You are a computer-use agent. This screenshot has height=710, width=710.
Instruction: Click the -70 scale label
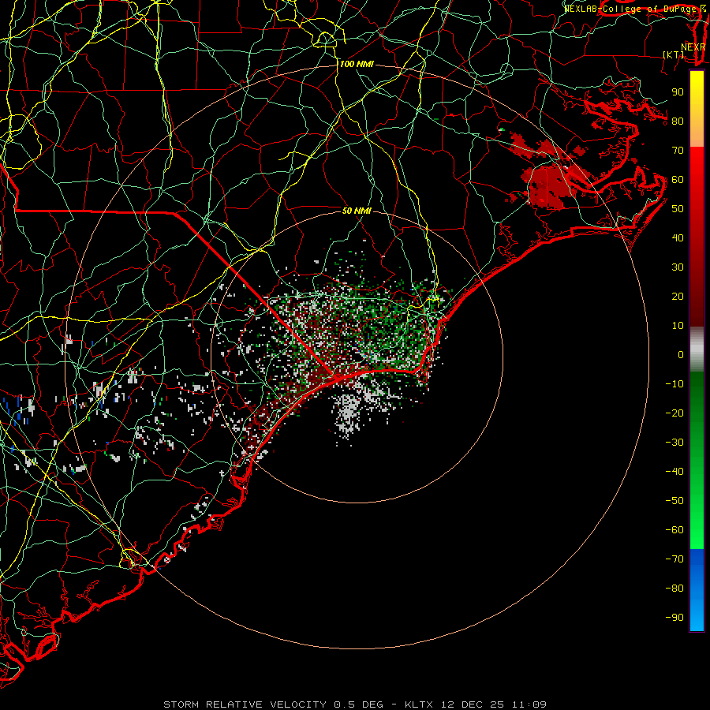point(674,559)
